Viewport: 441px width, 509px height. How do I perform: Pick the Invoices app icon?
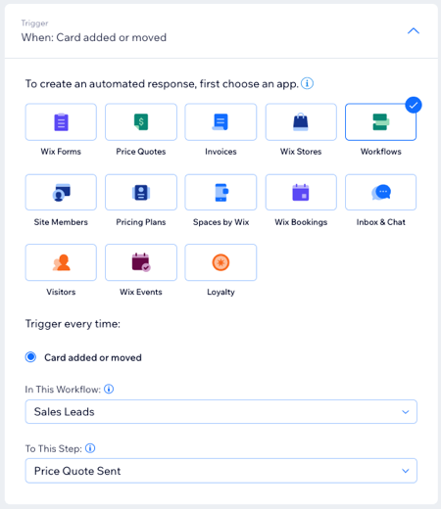pos(220,122)
